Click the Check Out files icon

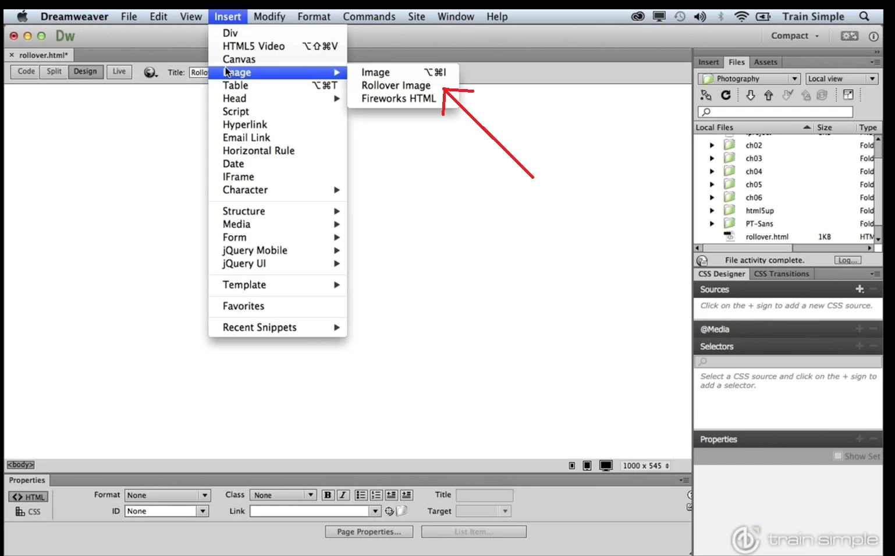[787, 95]
